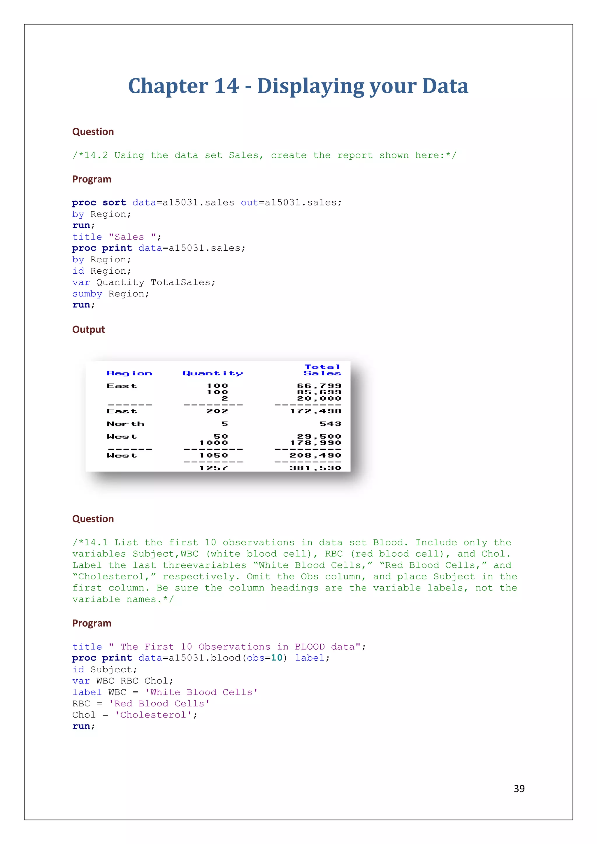Click the 'Program' heading above proc sort
The image size is (597, 844).
tap(92, 179)
